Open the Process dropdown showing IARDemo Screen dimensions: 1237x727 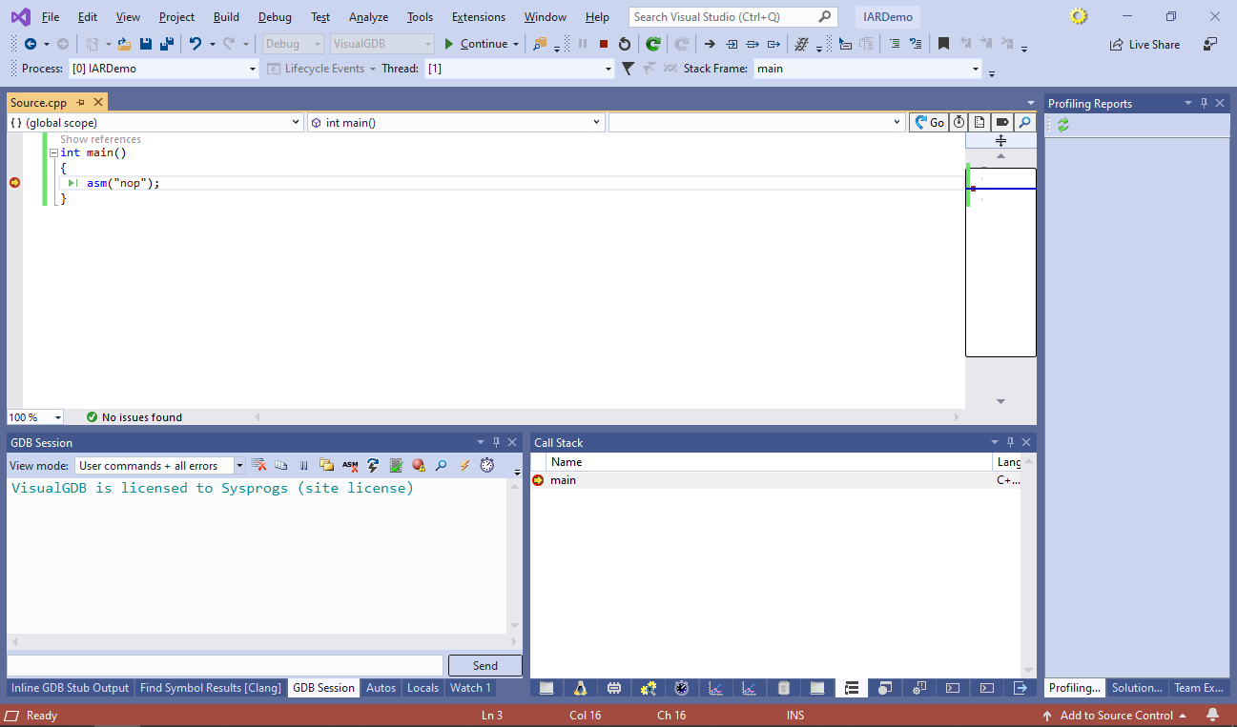(x=163, y=69)
